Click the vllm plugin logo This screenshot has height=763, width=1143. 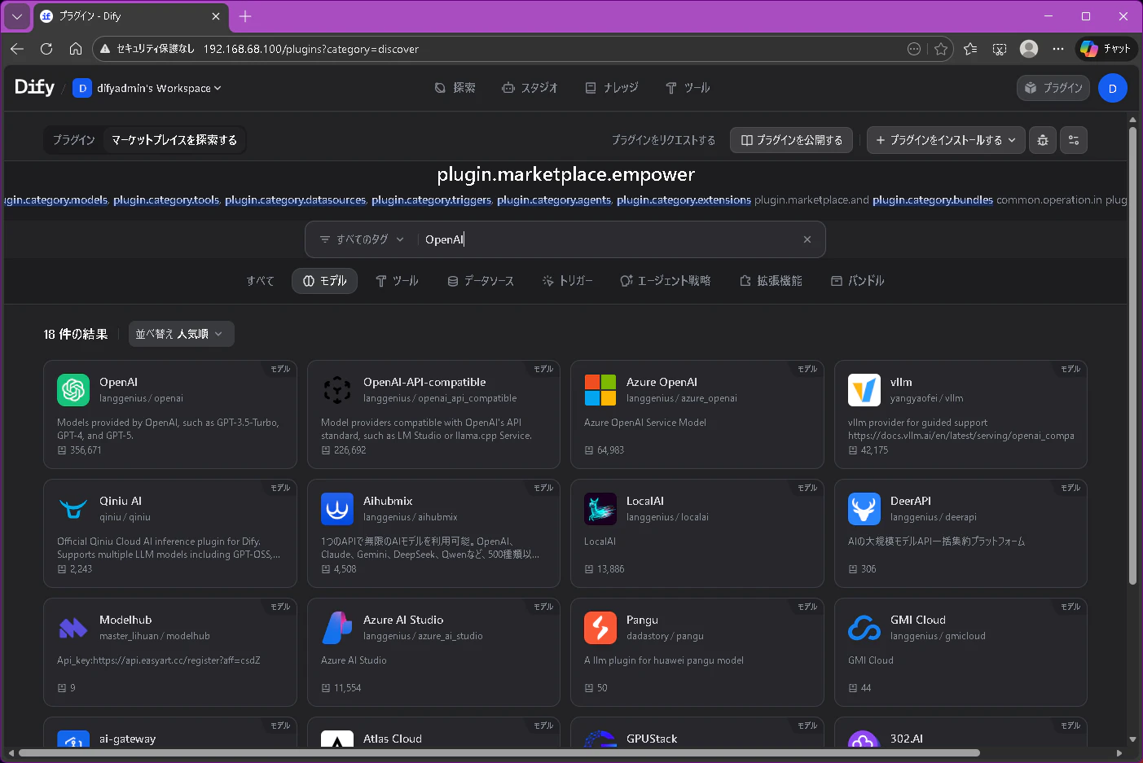point(864,390)
